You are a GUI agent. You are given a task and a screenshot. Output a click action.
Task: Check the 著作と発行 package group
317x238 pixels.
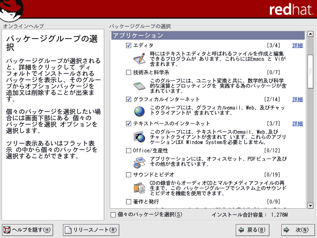(x=128, y=202)
